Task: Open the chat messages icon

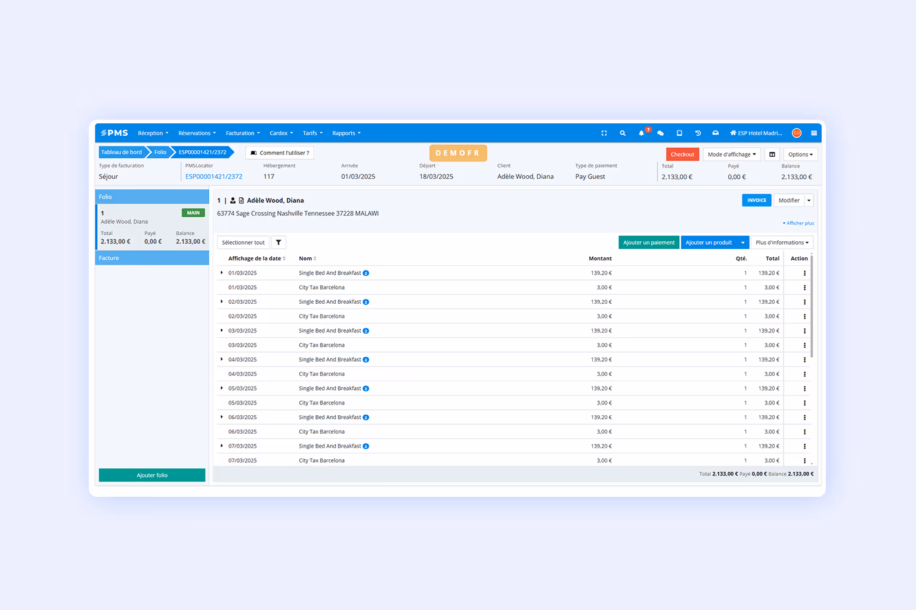Action: point(660,133)
